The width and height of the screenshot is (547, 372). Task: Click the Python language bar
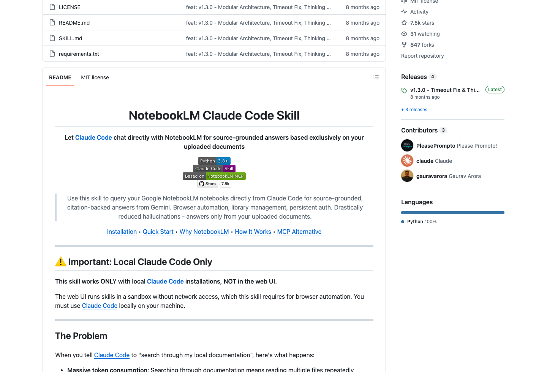click(453, 213)
